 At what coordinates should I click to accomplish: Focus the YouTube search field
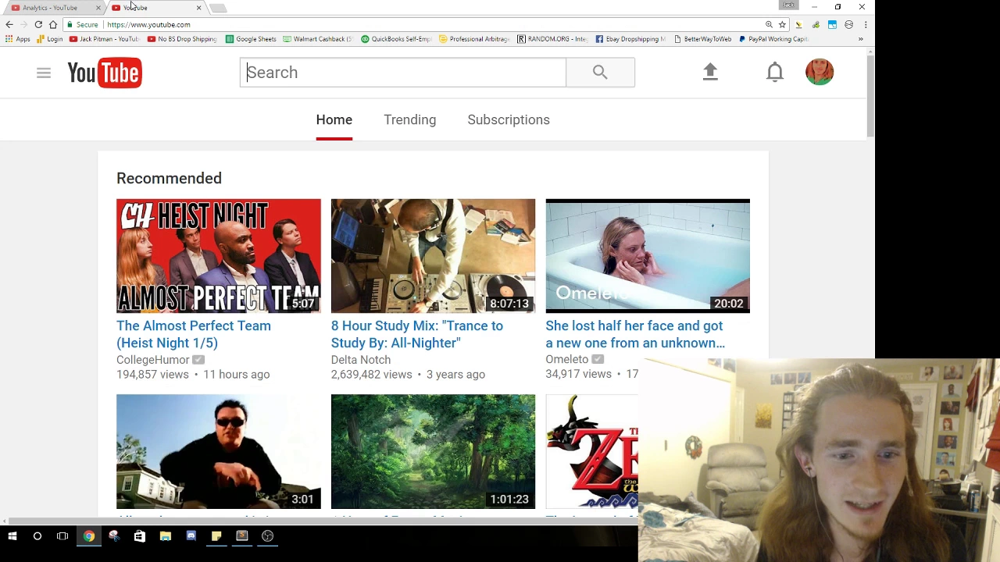coord(403,73)
